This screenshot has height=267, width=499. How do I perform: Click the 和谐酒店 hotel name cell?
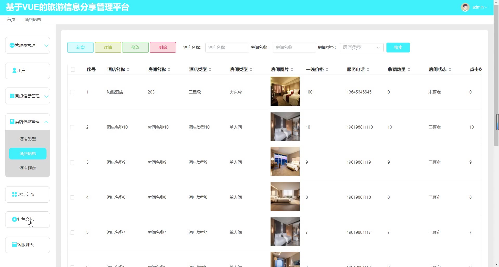tap(115, 92)
